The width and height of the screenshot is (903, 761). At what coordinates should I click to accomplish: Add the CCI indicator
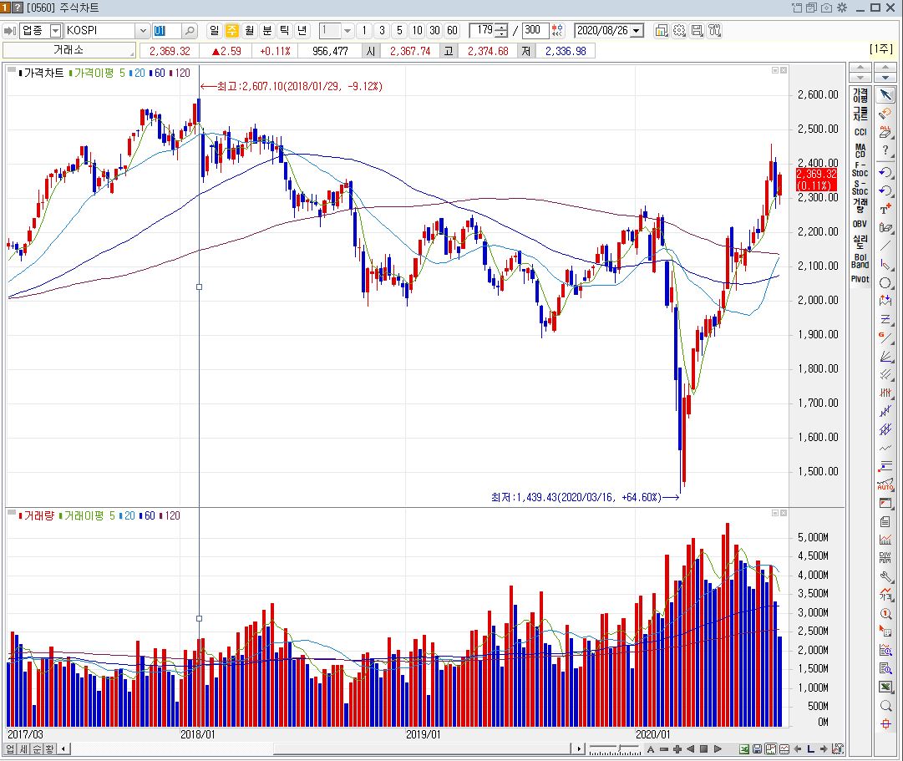point(860,132)
